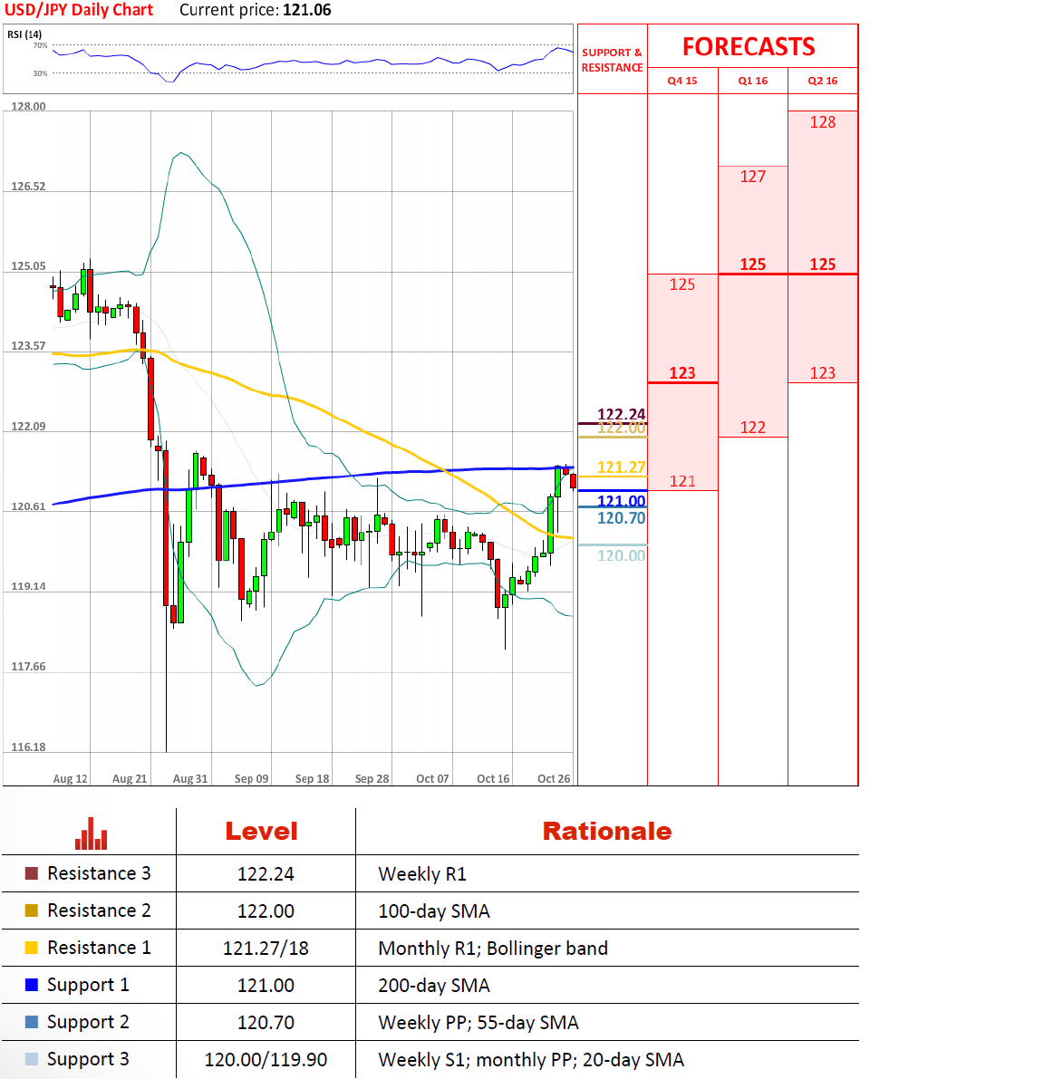Select the Q1 16 forecast column header

pyautogui.click(x=753, y=81)
